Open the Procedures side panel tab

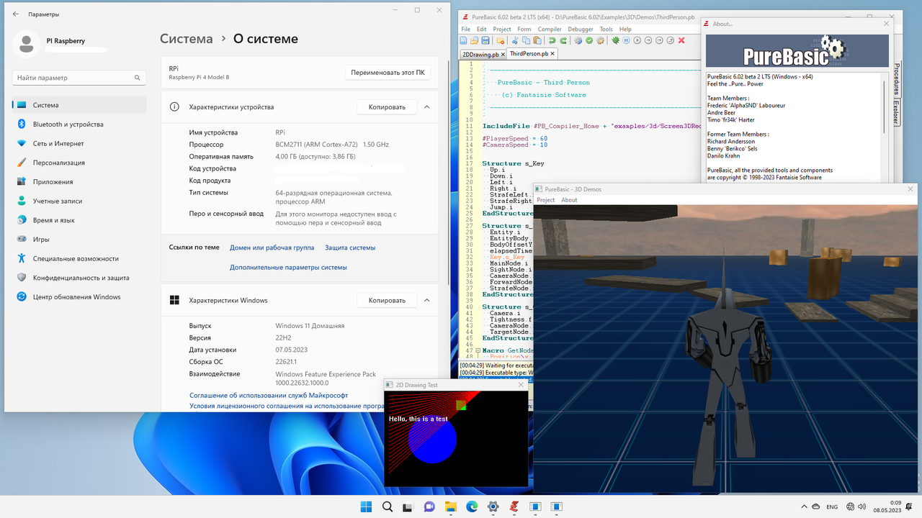tap(896, 79)
